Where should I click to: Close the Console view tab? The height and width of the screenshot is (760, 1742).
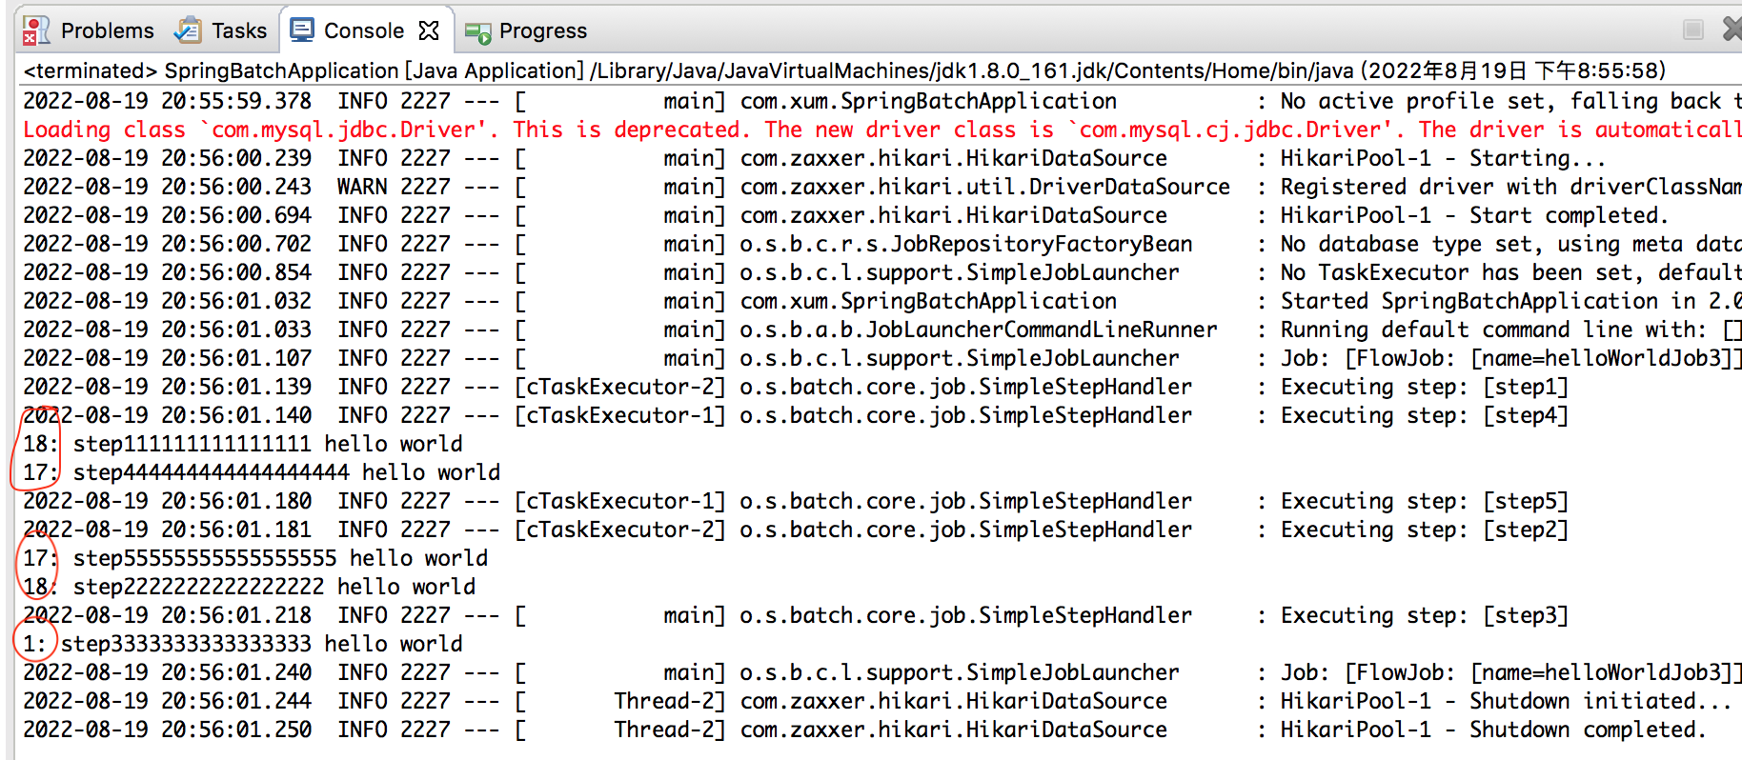pyautogui.click(x=429, y=30)
